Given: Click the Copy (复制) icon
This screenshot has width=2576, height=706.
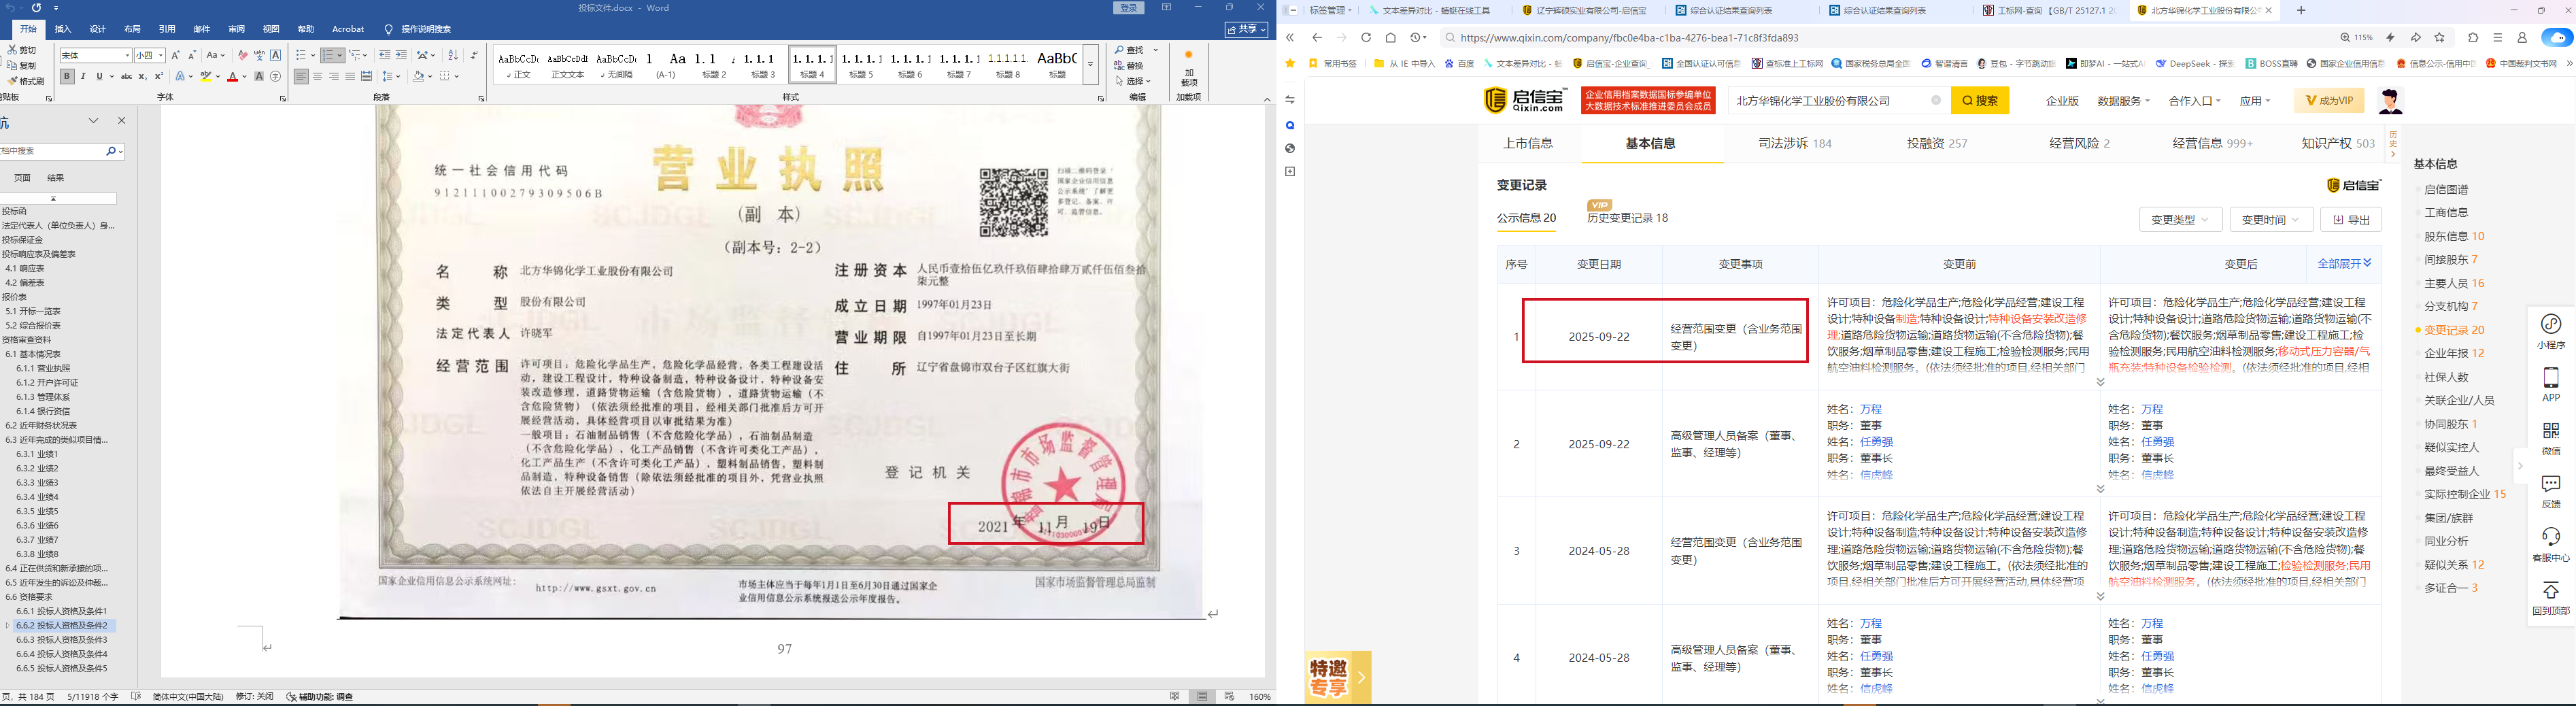Looking at the screenshot, I should pos(13,65).
